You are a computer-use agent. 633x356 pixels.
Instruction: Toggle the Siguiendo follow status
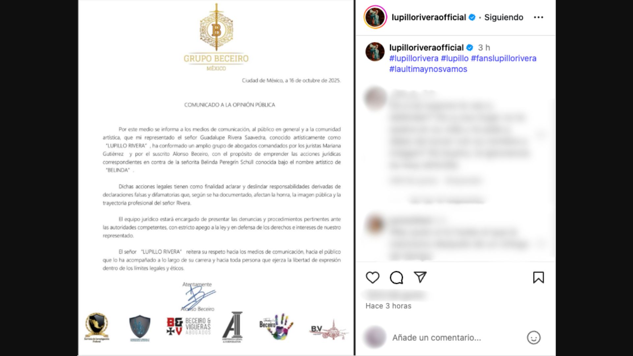click(x=503, y=17)
